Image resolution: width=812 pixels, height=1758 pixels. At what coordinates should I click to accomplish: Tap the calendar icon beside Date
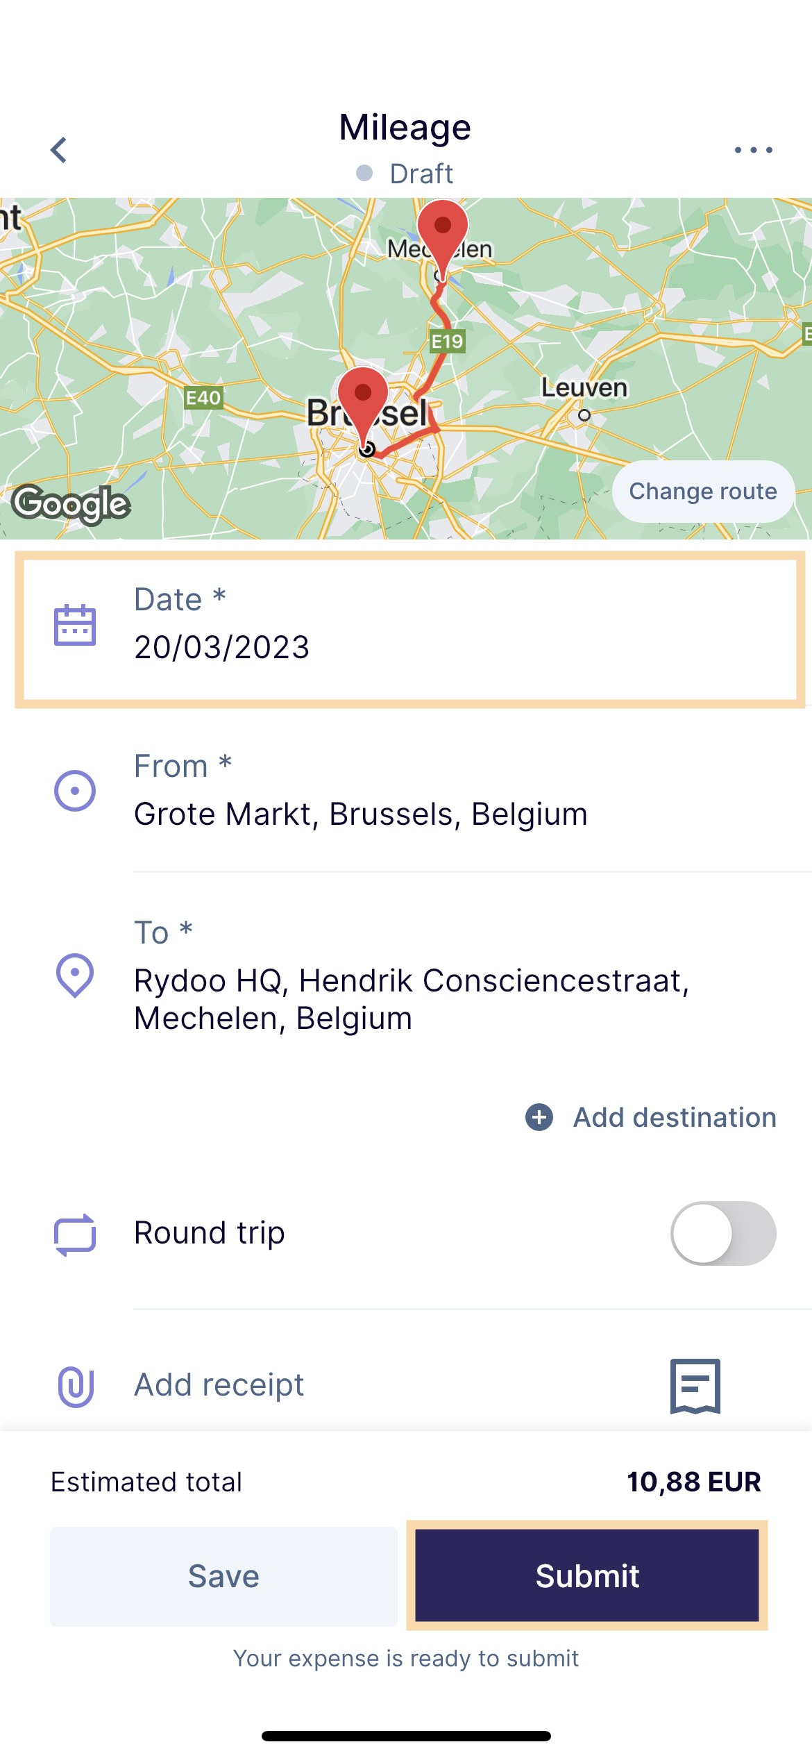(x=75, y=625)
